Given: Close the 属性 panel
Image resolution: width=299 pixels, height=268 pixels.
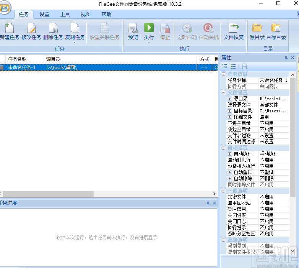Looking at the screenshot, I should coord(292,58).
